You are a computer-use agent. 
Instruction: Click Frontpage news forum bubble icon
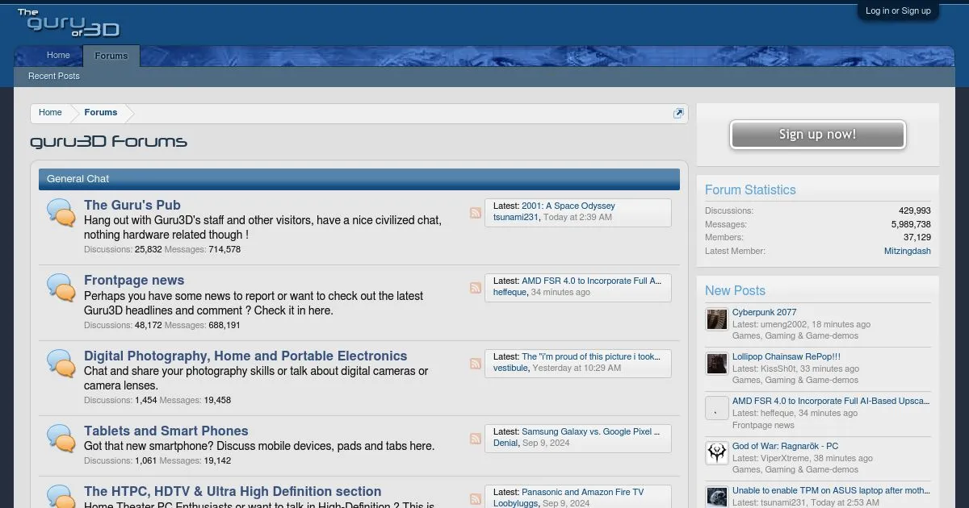[x=61, y=288]
